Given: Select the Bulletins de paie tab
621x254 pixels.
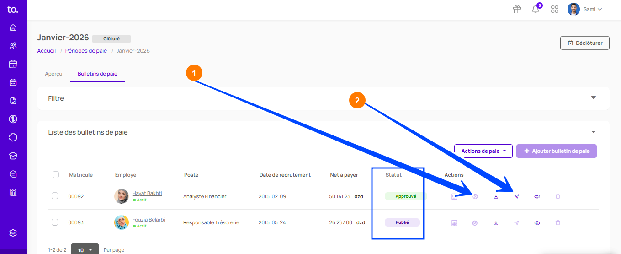Looking at the screenshot, I should (97, 74).
